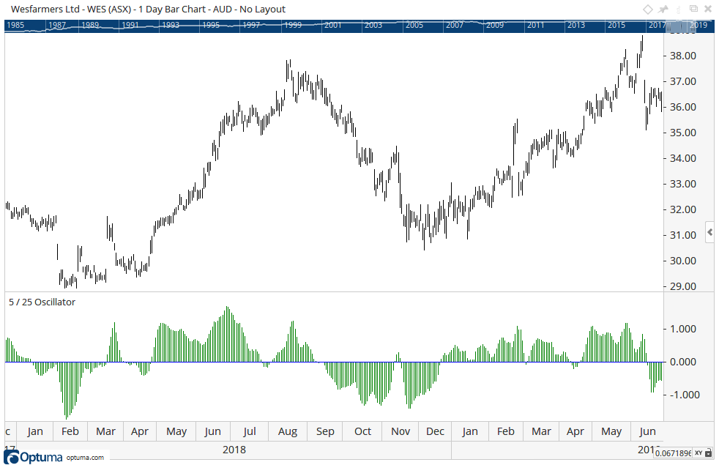This screenshot has height=465, width=719.
Task: Click the diamond icon in the chart header
Action: tap(648, 10)
